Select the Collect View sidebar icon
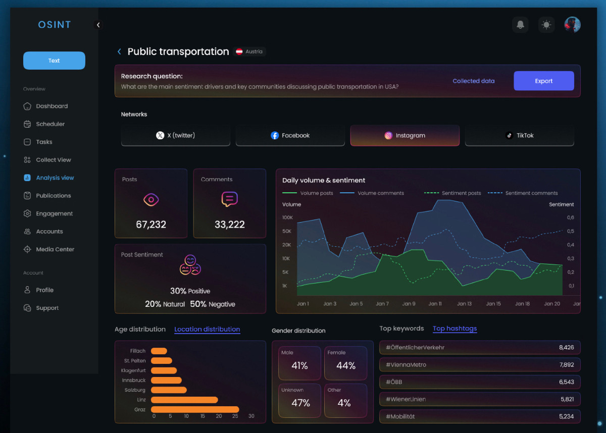Viewport: 606px width, 433px height. click(x=27, y=160)
